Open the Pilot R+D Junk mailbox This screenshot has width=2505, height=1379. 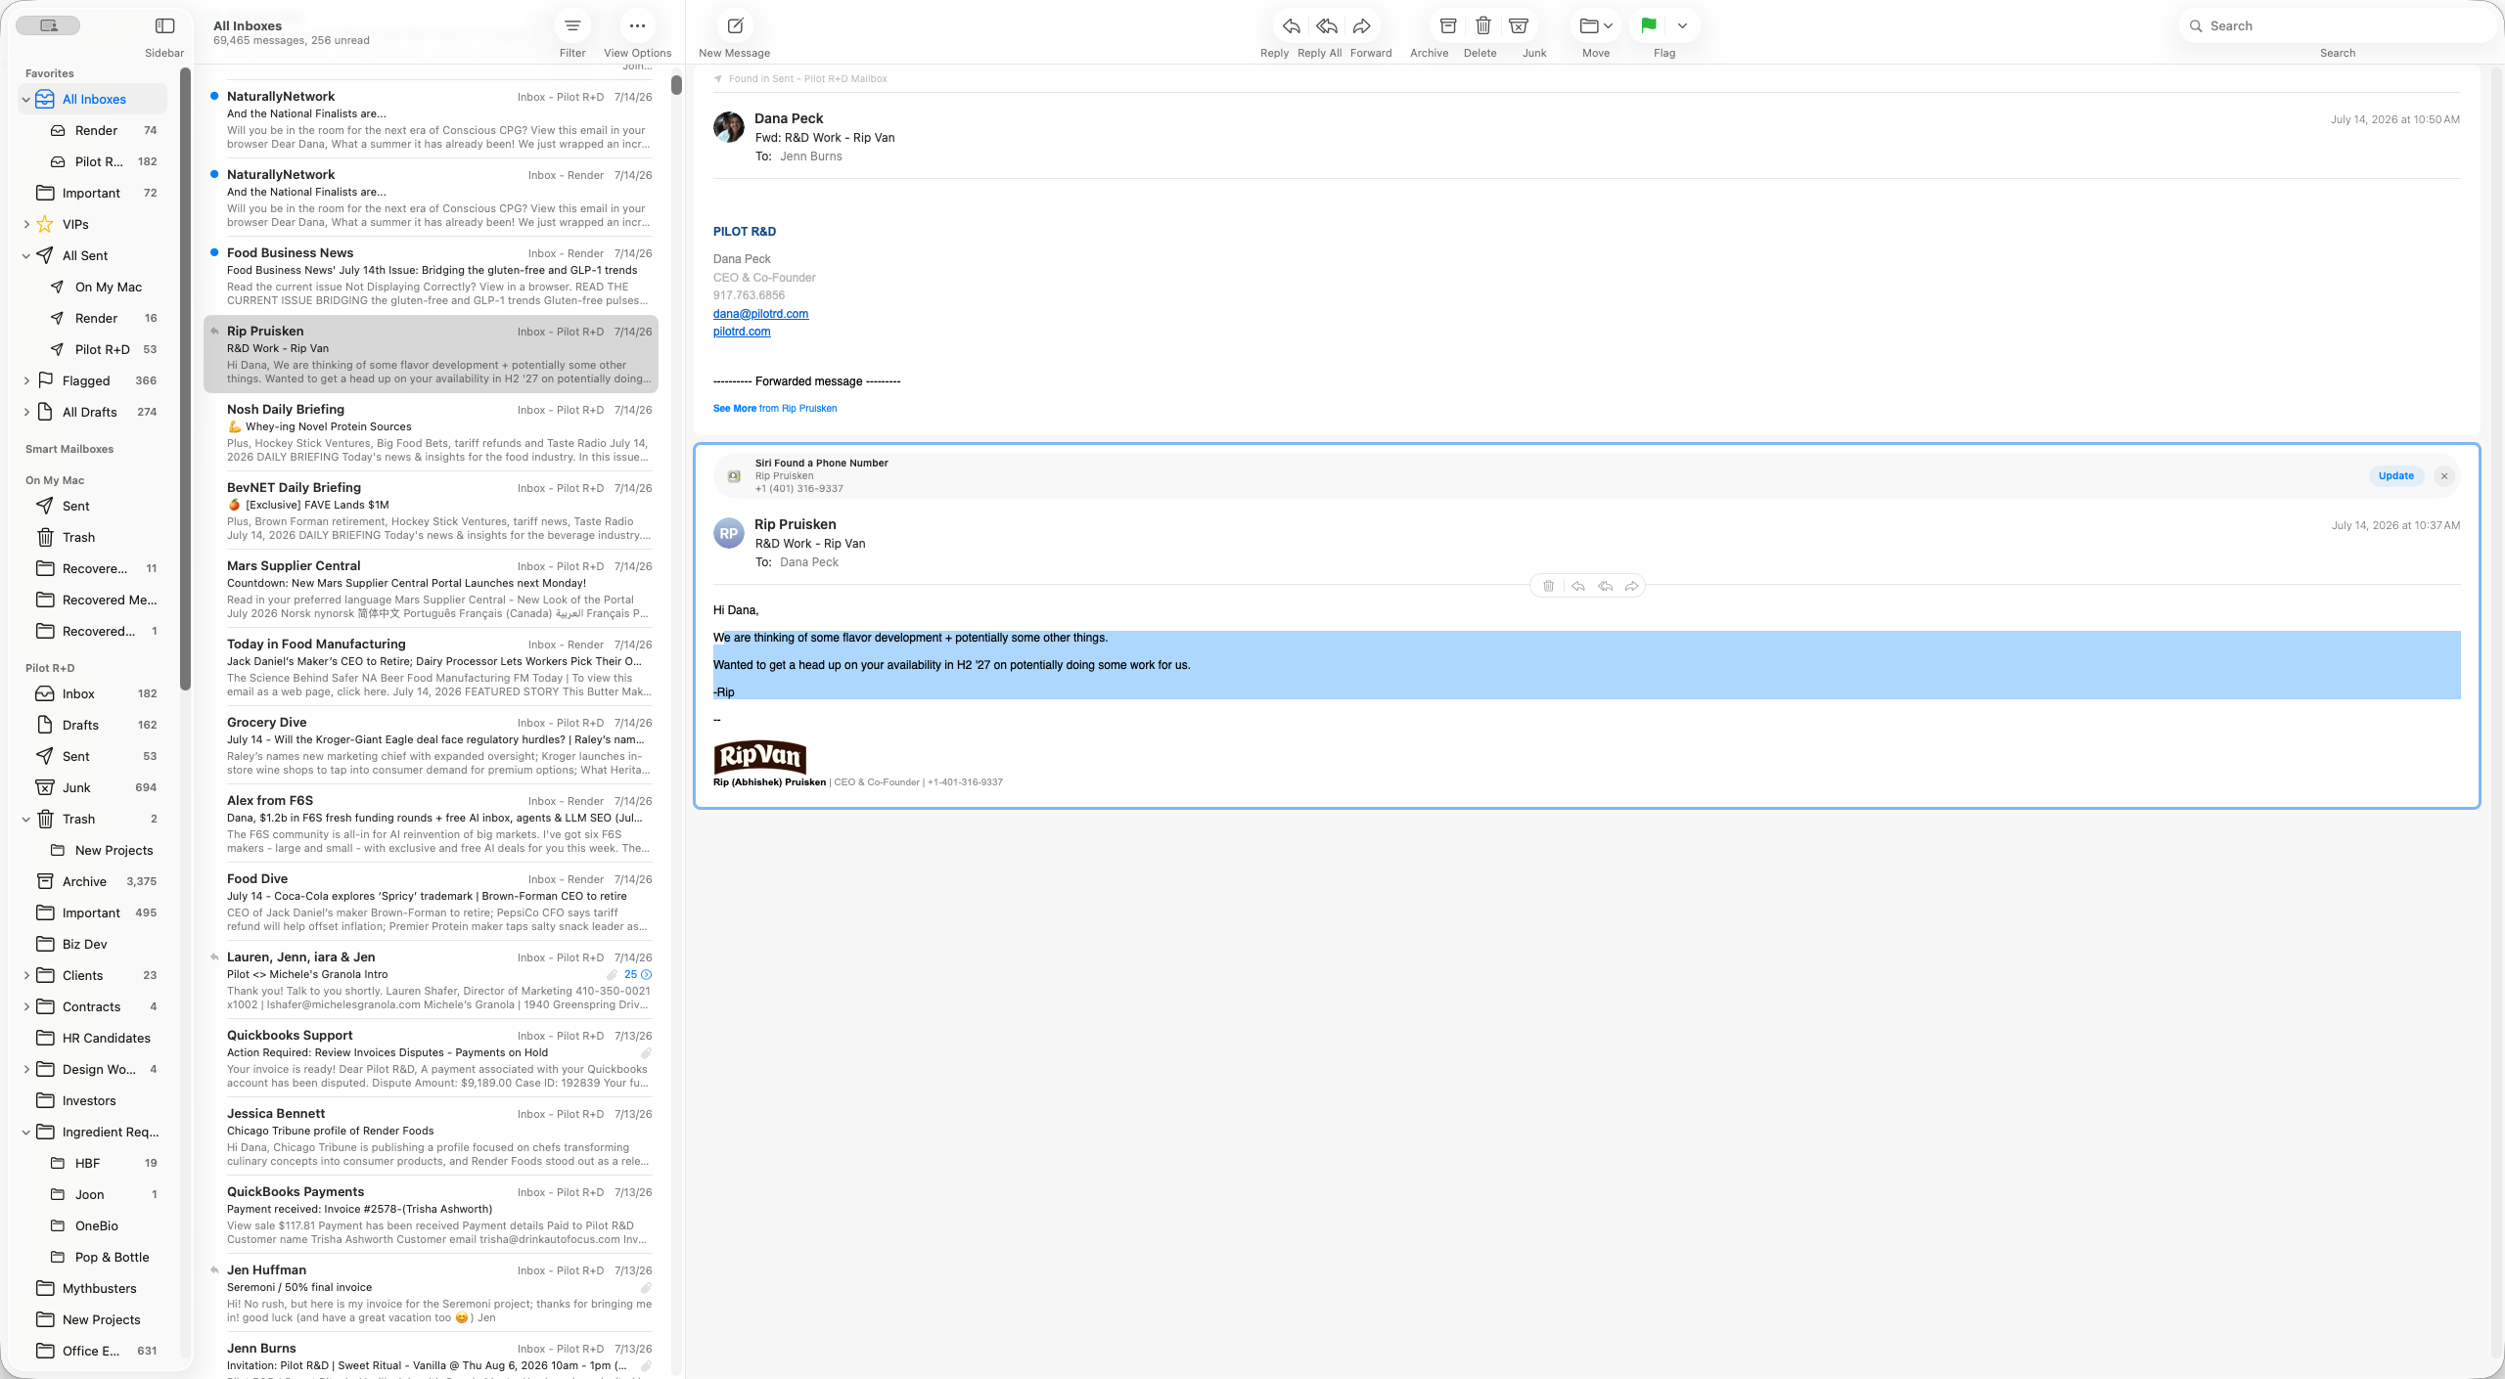click(94, 788)
